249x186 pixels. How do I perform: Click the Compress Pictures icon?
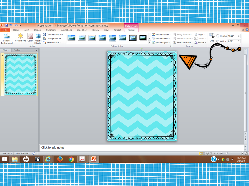tap(53, 34)
